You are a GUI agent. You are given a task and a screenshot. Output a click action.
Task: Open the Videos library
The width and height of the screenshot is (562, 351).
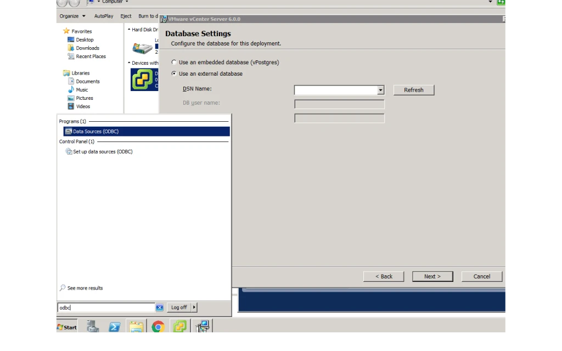tap(83, 106)
